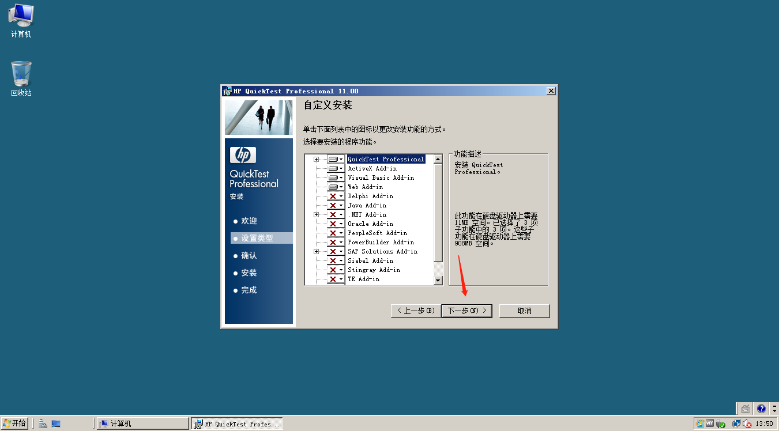Image resolution: width=779 pixels, height=431 pixels.
Task: Open install dropdown for .NET Add-in
Action: pyautogui.click(x=336, y=214)
